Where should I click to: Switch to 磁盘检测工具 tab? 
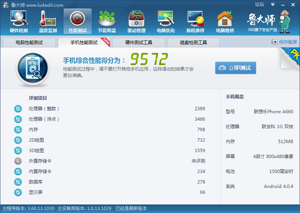193,43
